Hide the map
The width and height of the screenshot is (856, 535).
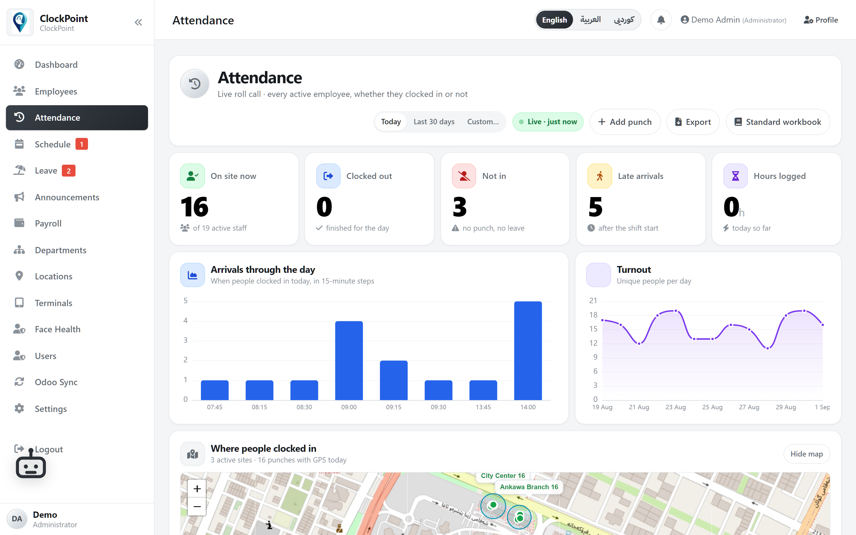[806, 454]
